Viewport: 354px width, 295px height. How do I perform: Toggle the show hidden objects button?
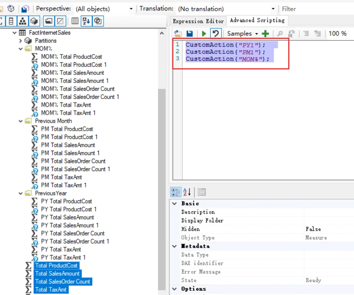click(x=60, y=21)
